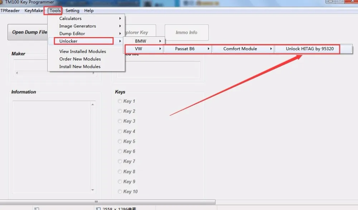Click Information box scroll down arrow
This screenshot has height=210, width=358.
pos(93,190)
